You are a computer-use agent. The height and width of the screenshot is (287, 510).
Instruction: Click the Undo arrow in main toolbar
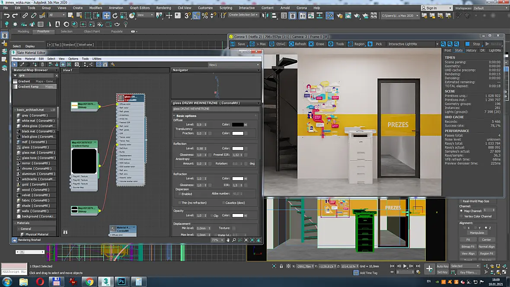[6, 15]
